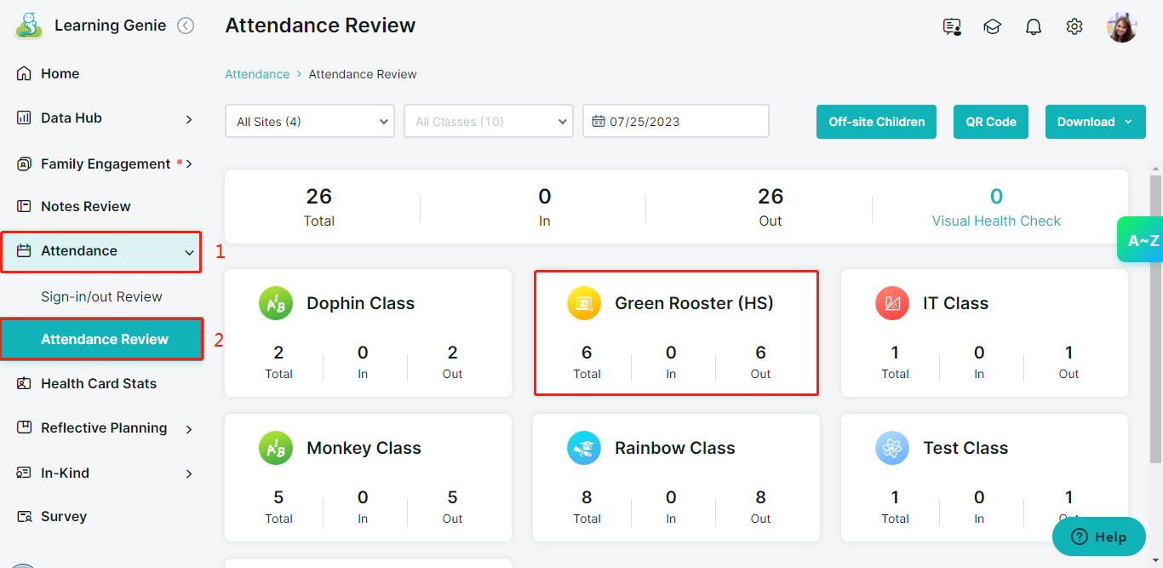Expand the Download button menu
The height and width of the screenshot is (568, 1163).
1095,122
